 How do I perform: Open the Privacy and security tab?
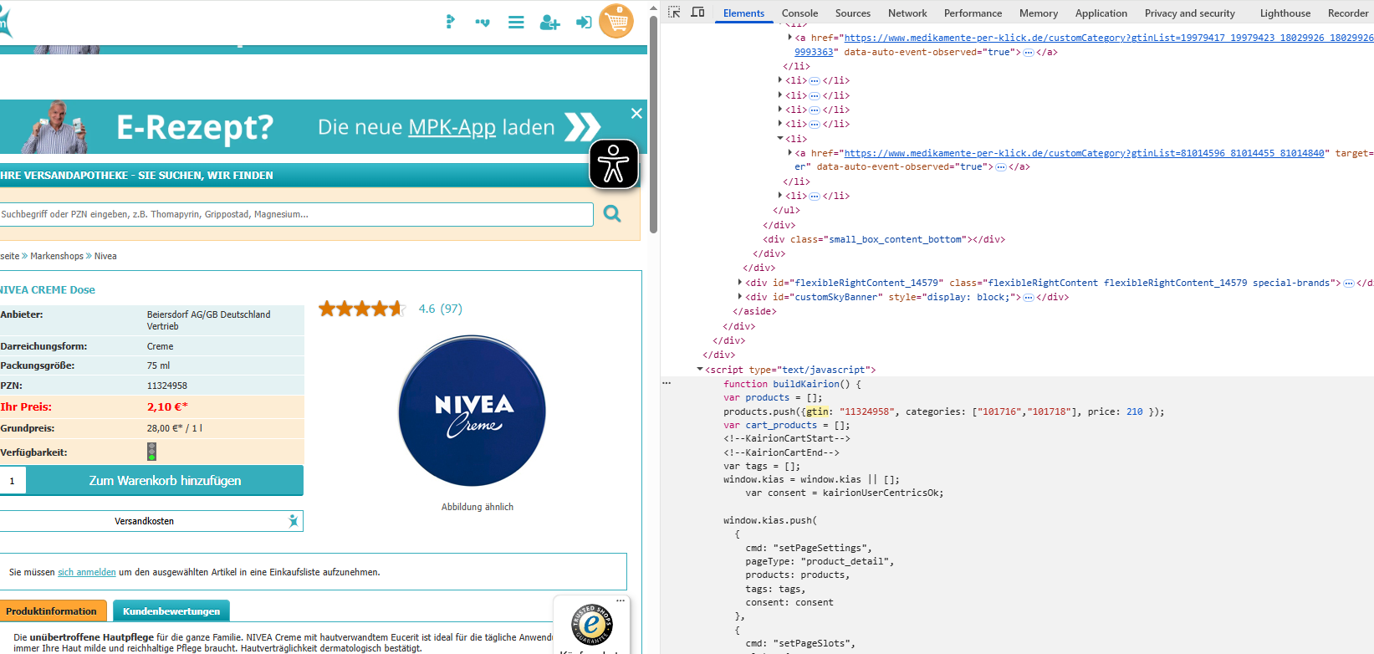[x=1189, y=13]
